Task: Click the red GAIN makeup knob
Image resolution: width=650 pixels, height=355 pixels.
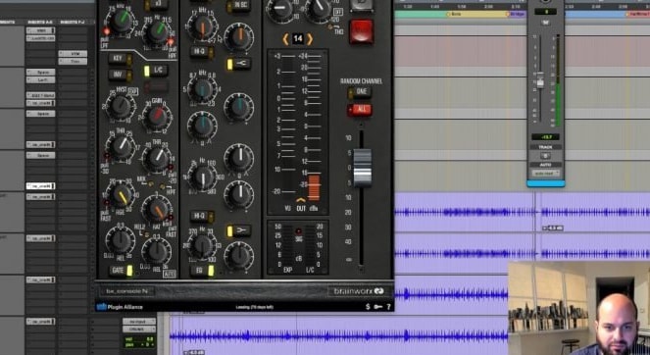Action: tap(157, 116)
